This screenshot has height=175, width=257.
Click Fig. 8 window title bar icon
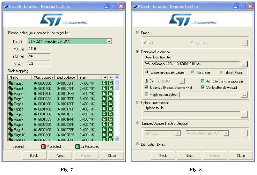click(x=135, y=6)
